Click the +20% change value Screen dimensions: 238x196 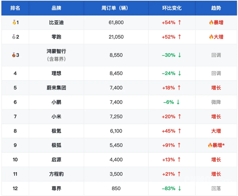pos(169,116)
